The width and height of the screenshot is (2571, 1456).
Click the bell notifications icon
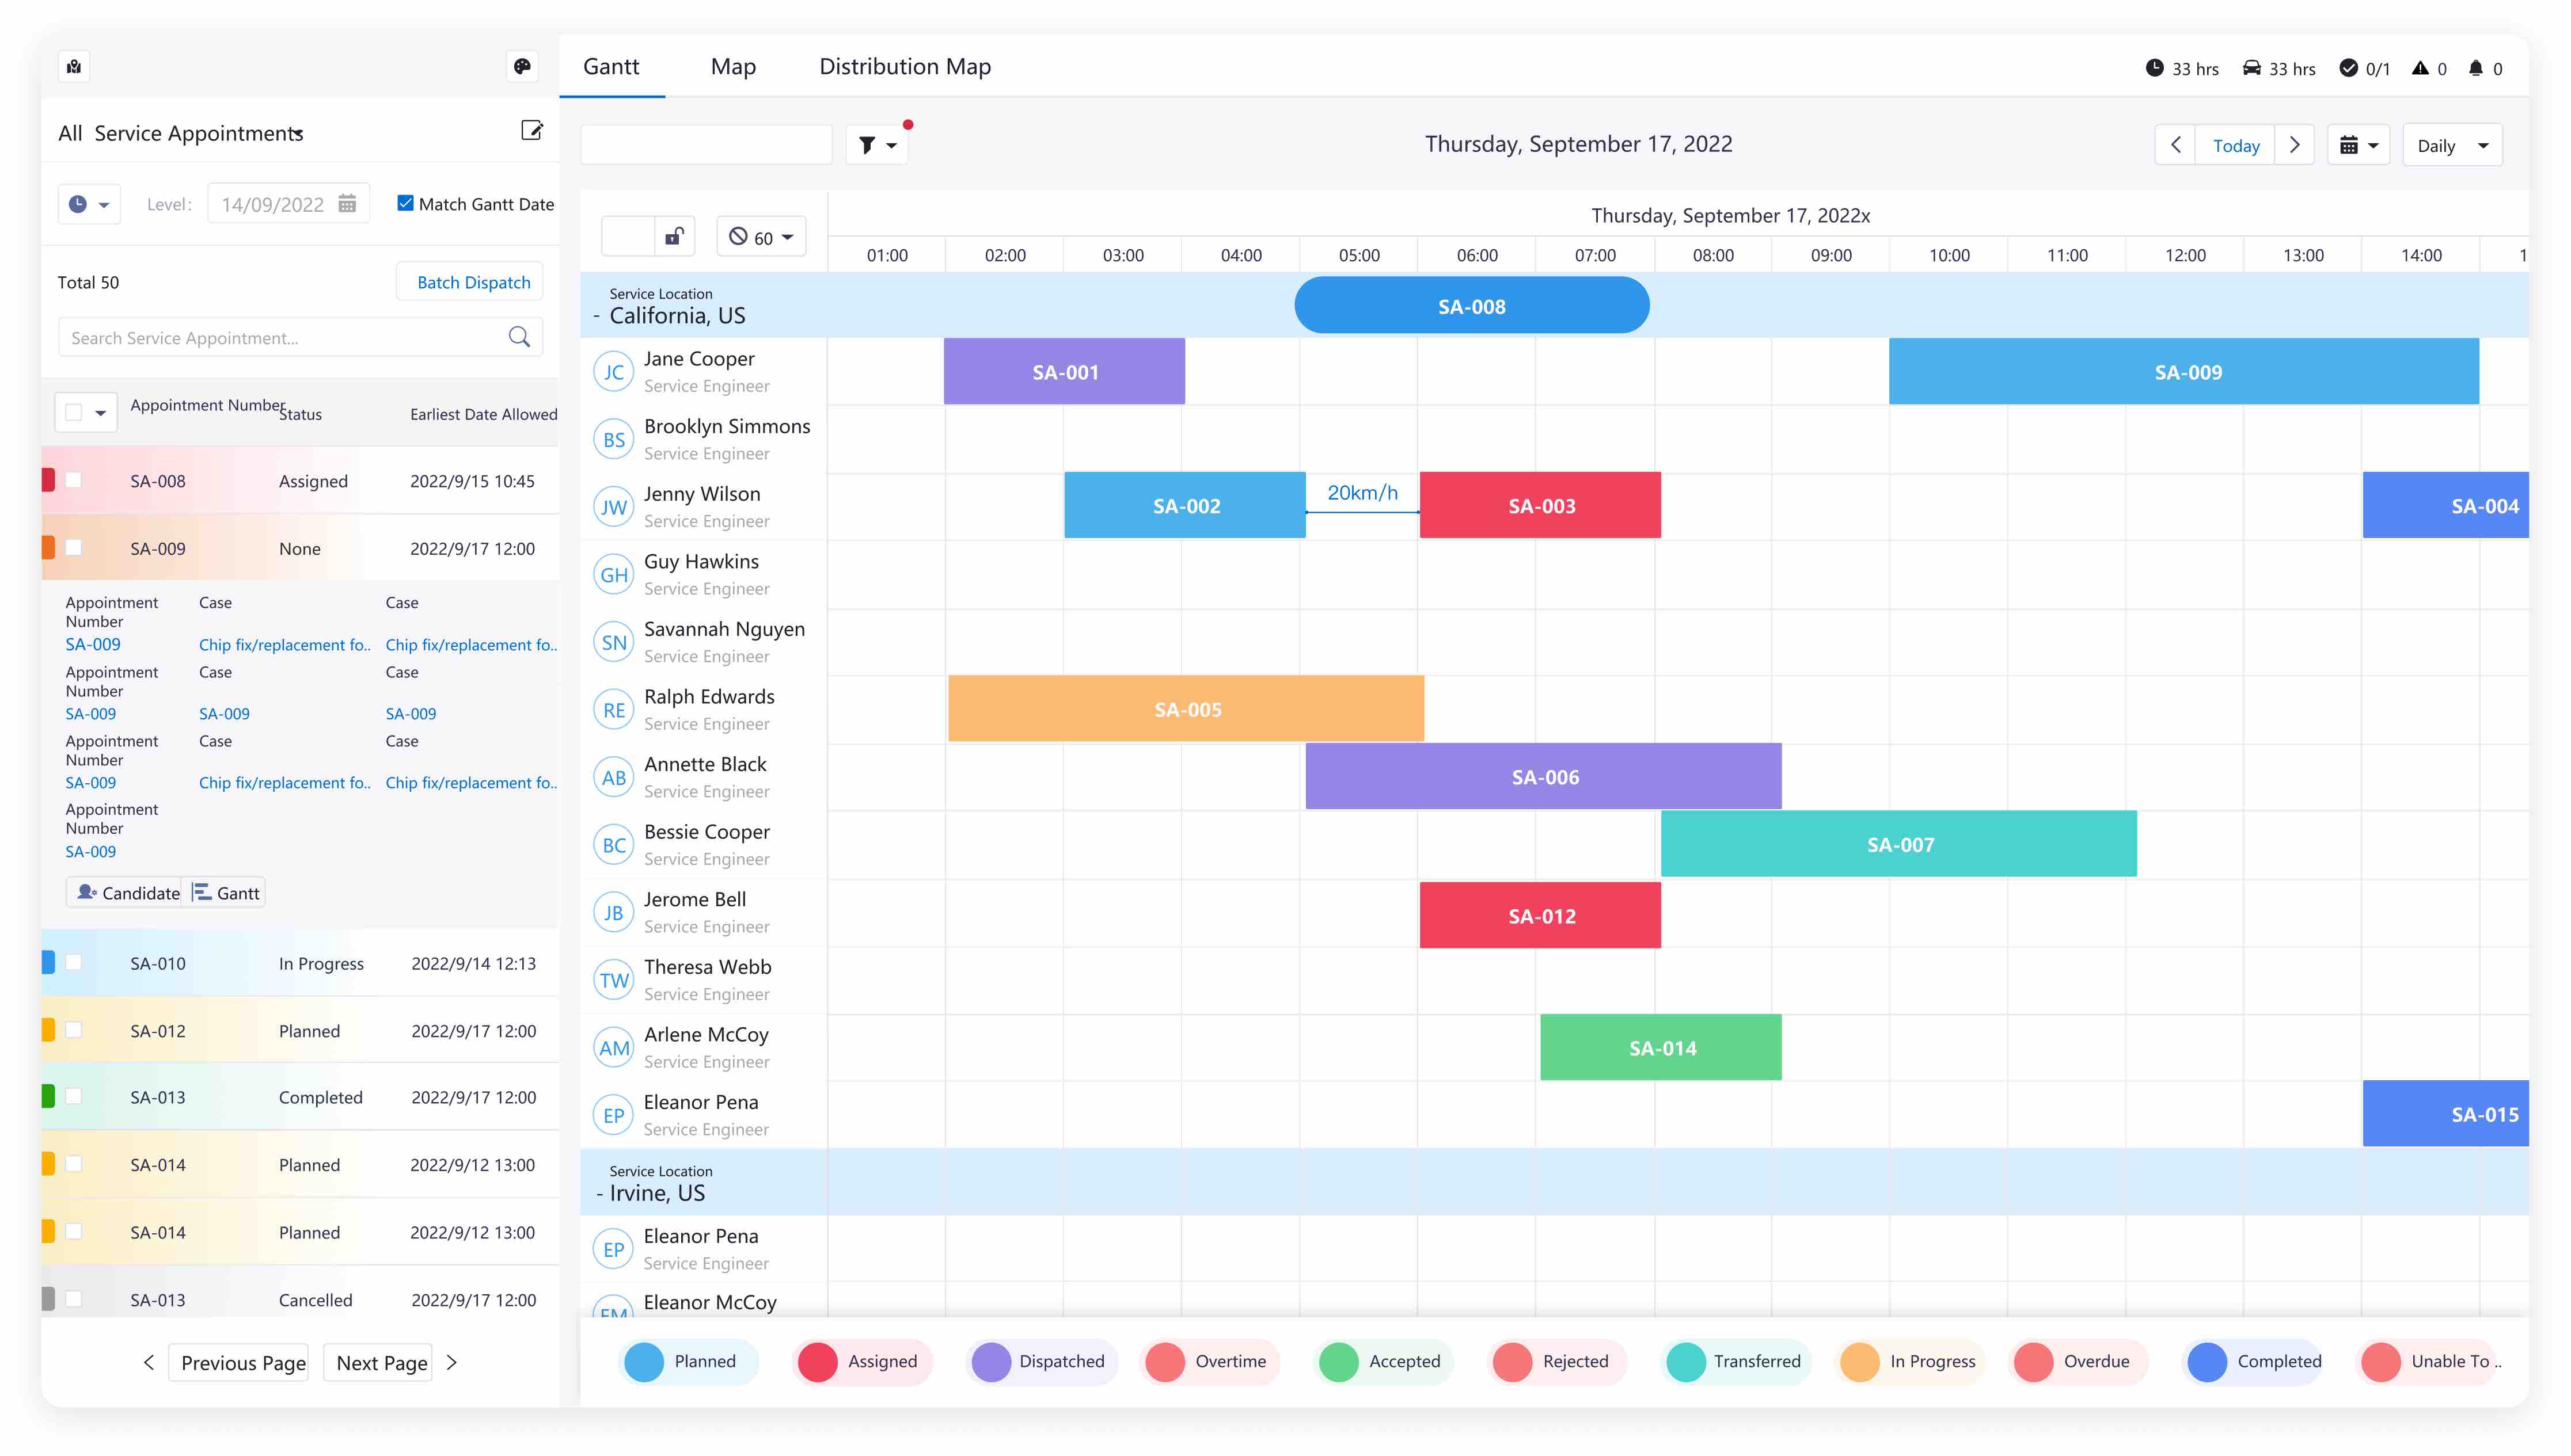2475,68
